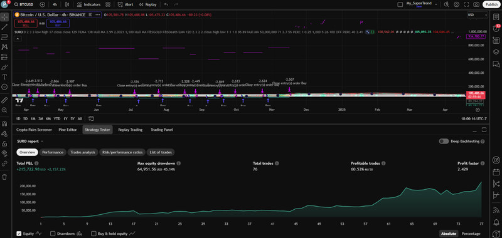This screenshot has width=502, height=238.
Task: Switch to Strategy Tester tab
Action: [x=97, y=130]
